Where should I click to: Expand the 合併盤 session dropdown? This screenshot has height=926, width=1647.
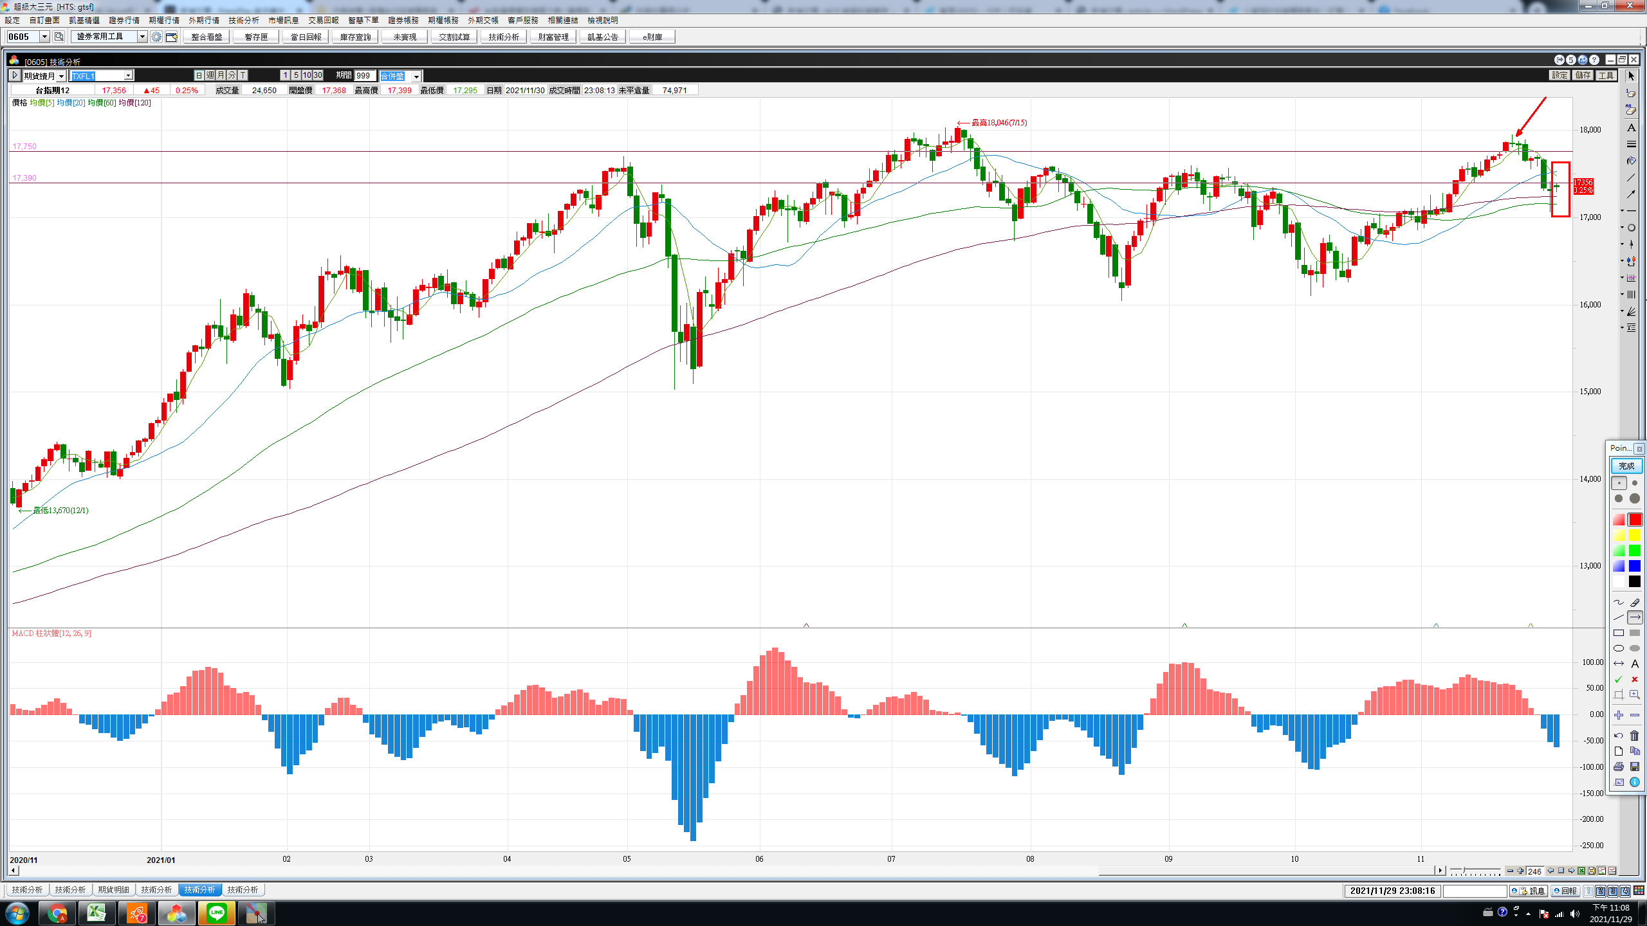(x=416, y=77)
